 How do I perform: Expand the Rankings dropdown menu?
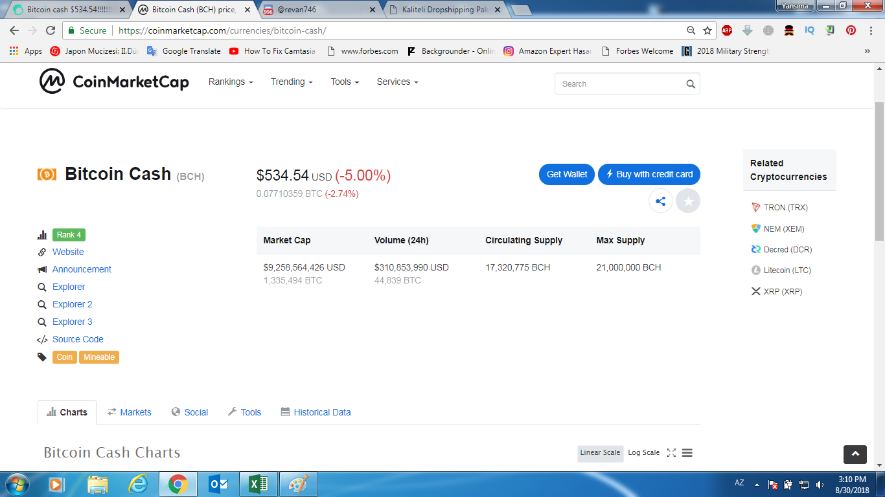pos(231,82)
